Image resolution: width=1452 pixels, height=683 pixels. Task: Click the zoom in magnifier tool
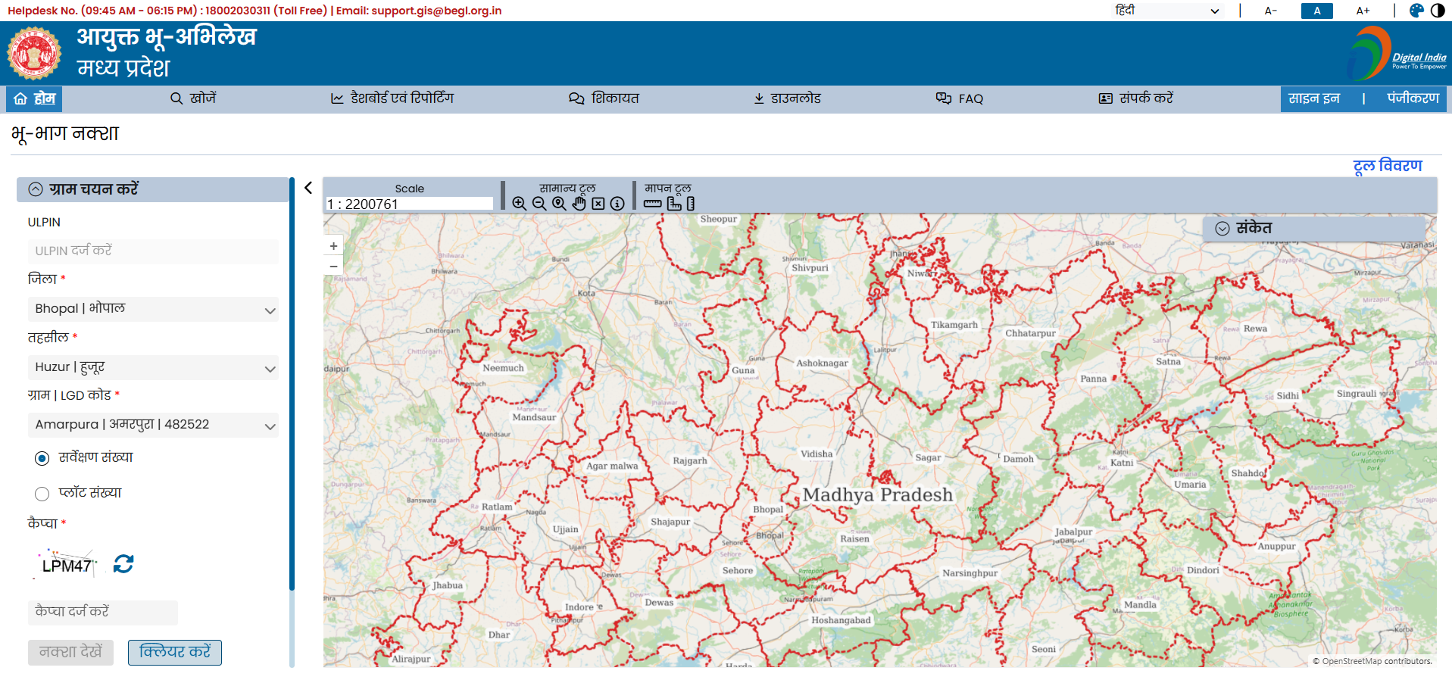point(519,204)
